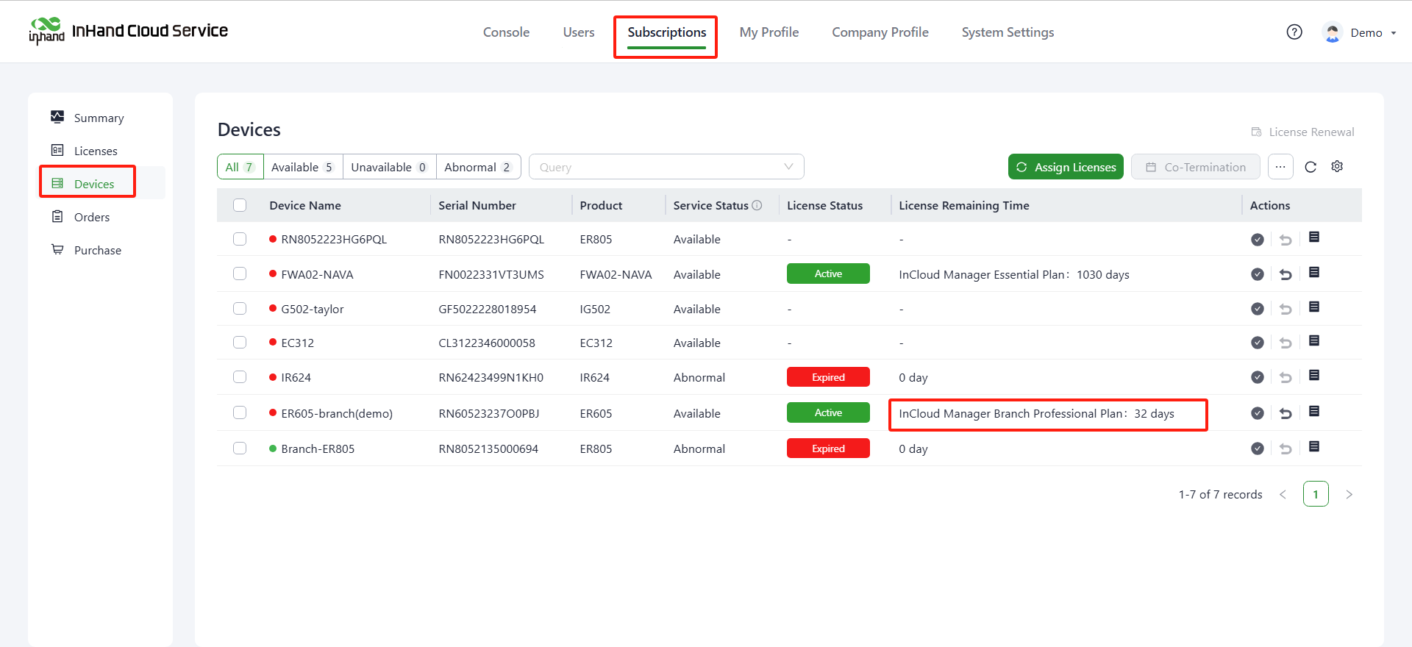The width and height of the screenshot is (1412, 647).
Task: Click the undo arrow icon for FWA02-NAVA
Action: (1286, 274)
